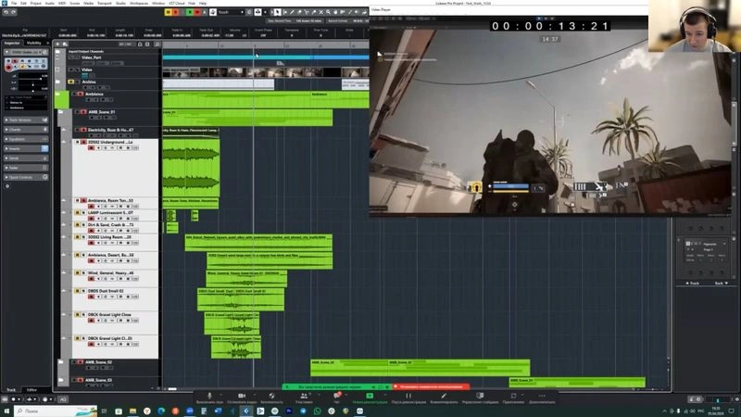Select the Range Selection tool
The height and width of the screenshot is (417, 741).
tap(285, 12)
